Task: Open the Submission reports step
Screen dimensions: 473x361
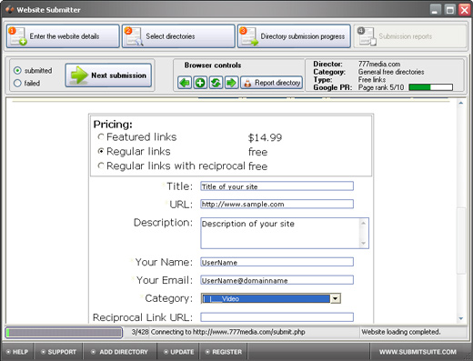Action: (x=410, y=36)
